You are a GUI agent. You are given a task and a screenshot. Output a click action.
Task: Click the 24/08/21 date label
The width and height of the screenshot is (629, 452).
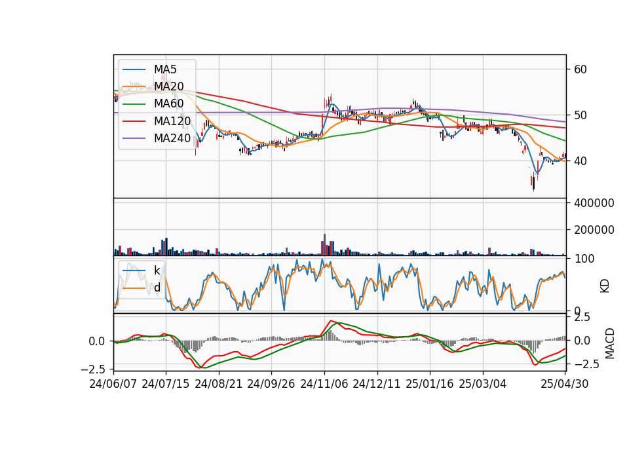(x=219, y=384)
